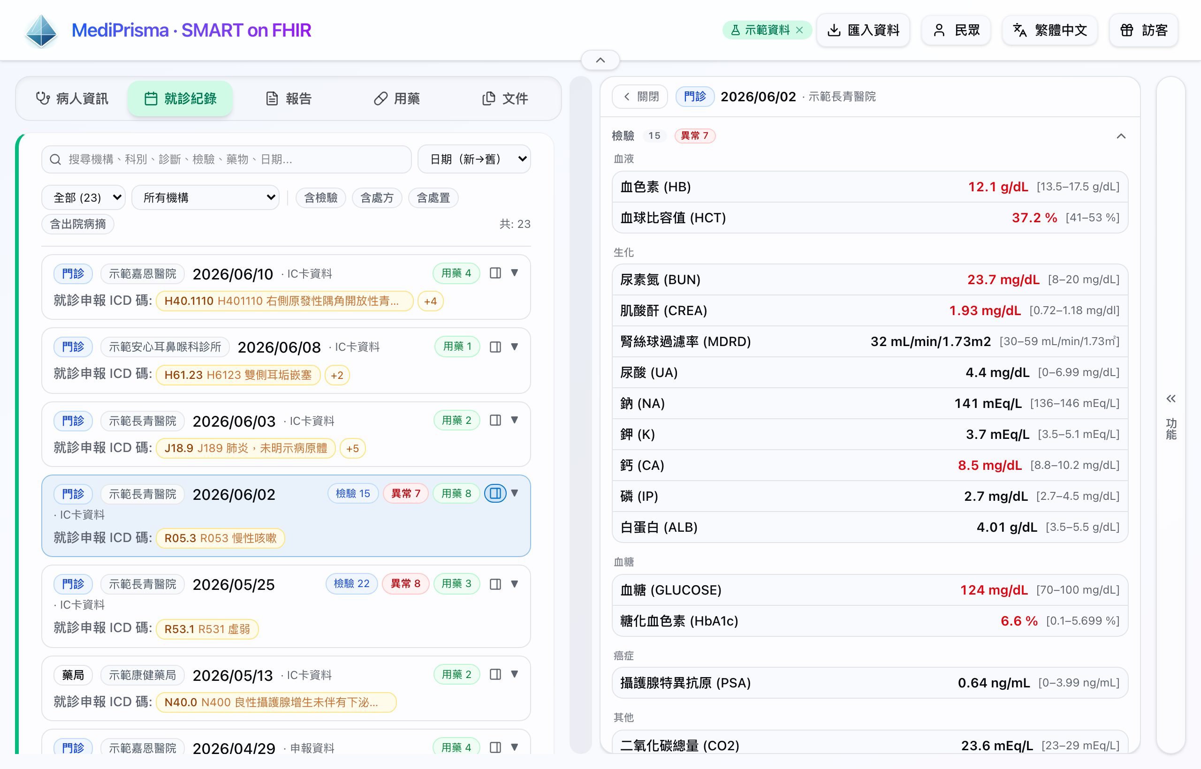Select the 攝護腺特異抗原 (PSA) row
Image resolution: width=1201 pixels, height=769 pixels.
(870, 683)
